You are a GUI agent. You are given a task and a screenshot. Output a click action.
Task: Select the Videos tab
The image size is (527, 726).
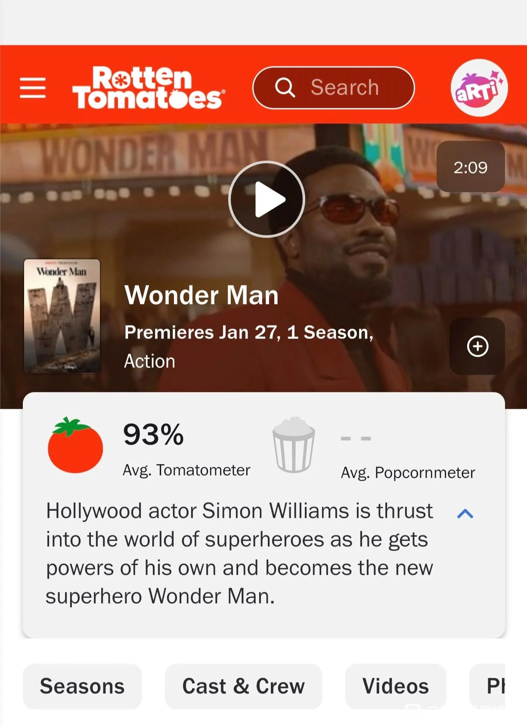(396, 686)
